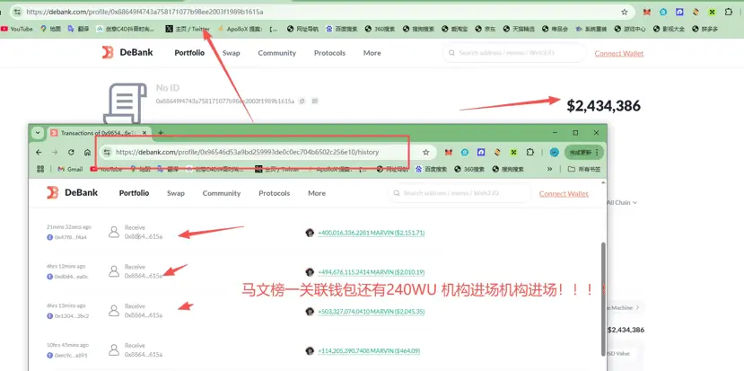The width and height of the screenshot is (744, 371).
Task: View site information icon in back window address bar
Action: tap(17, 12)
